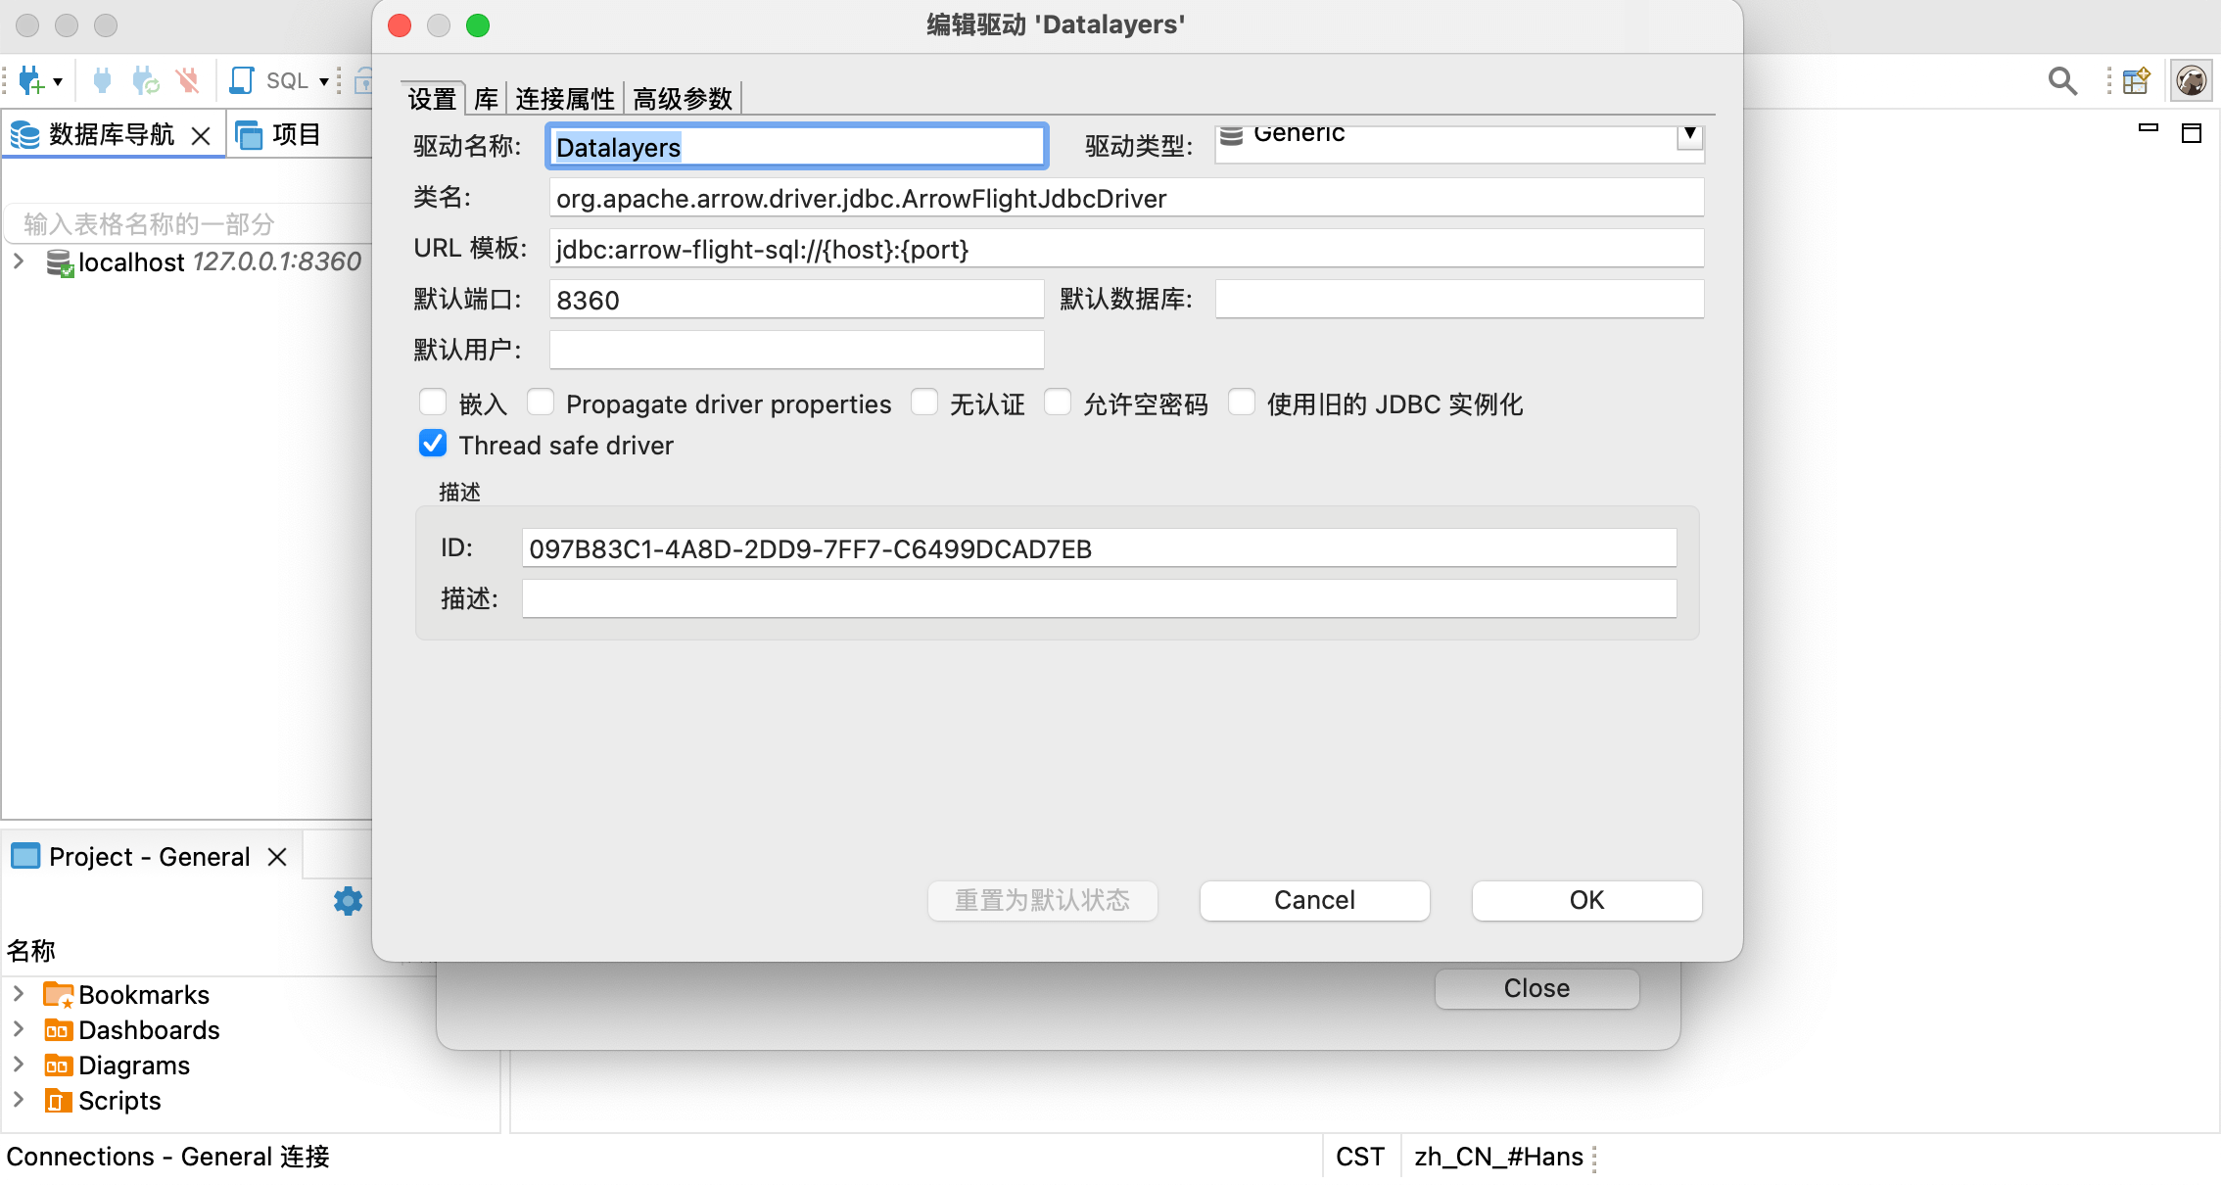The width and height of the screenshot is (2221, 1185).
Task: Click Connections - General 连接 status text
Action: tap(167, 1157)
